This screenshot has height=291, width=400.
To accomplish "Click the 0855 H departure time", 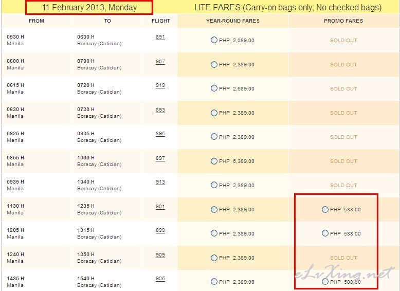I will [15, 158].
